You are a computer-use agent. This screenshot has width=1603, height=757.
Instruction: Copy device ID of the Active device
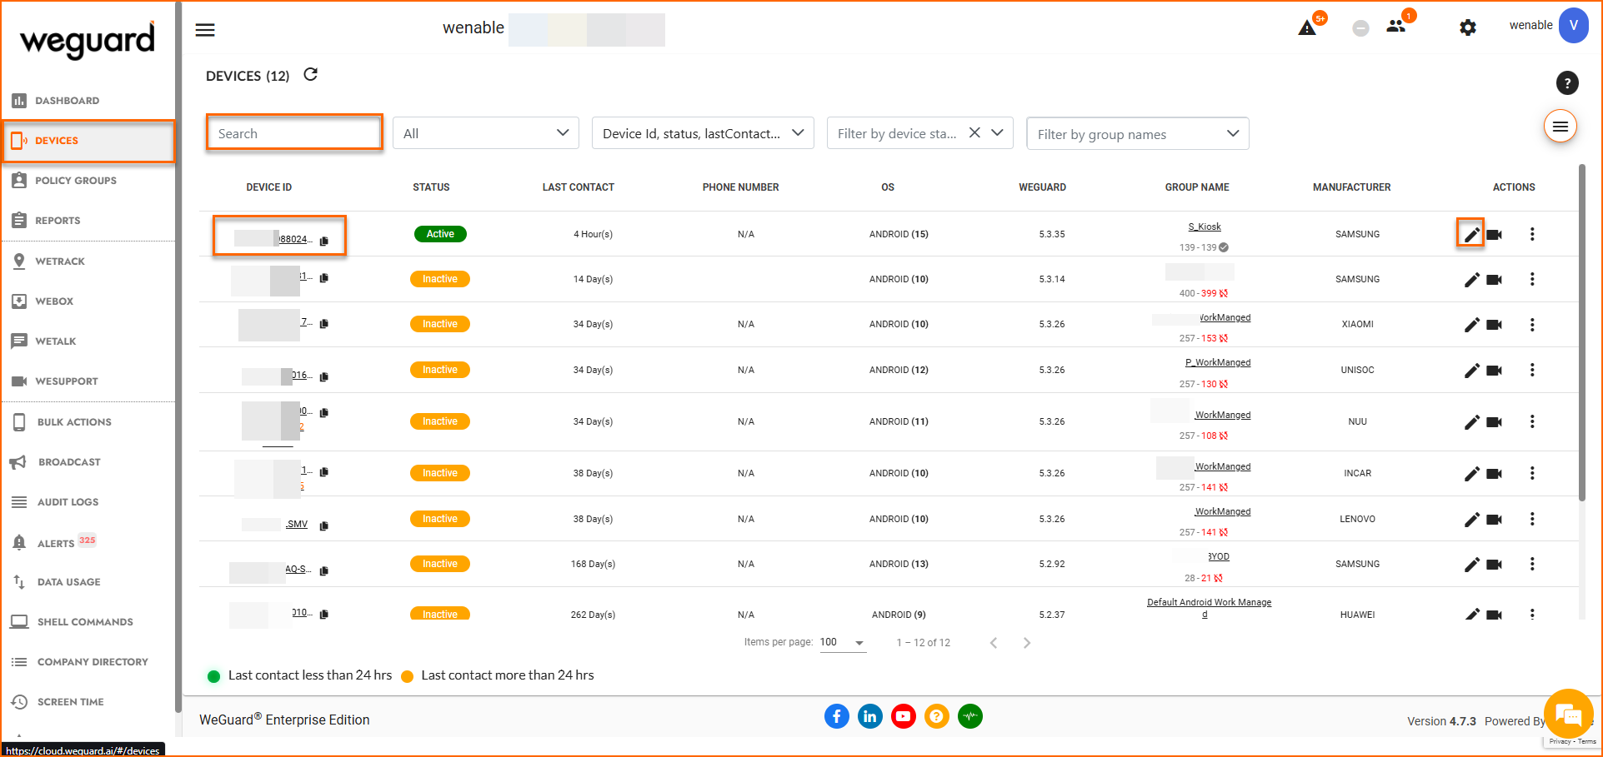tap(324, 241)
